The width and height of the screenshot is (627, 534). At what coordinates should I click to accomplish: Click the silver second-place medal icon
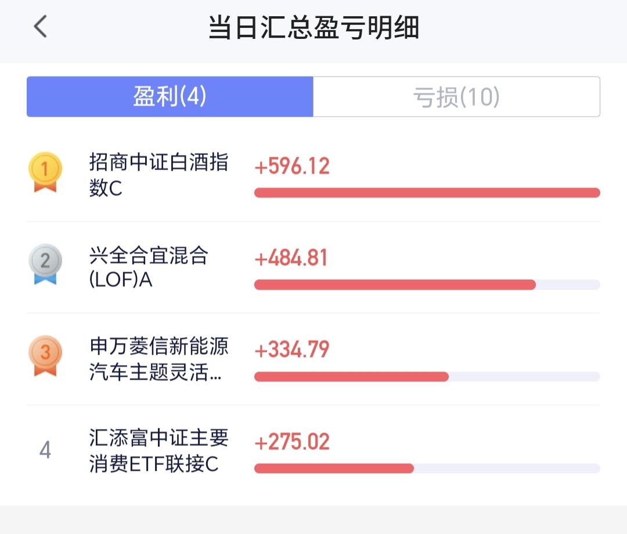[x=45, y=264]
